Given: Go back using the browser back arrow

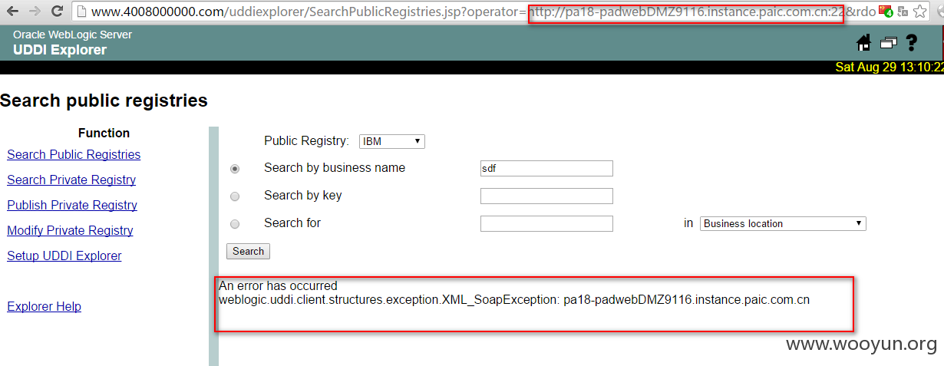Looking at the screenshot, I should (12, 12).
